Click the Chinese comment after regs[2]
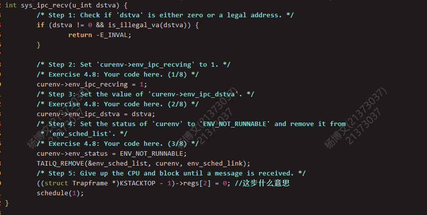This screenshot has height=215, width=427. (x=262, y=183)
